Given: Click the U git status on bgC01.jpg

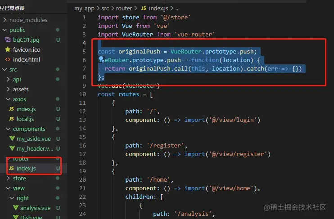Looking at the screenshot, I should tap(58, 40).
